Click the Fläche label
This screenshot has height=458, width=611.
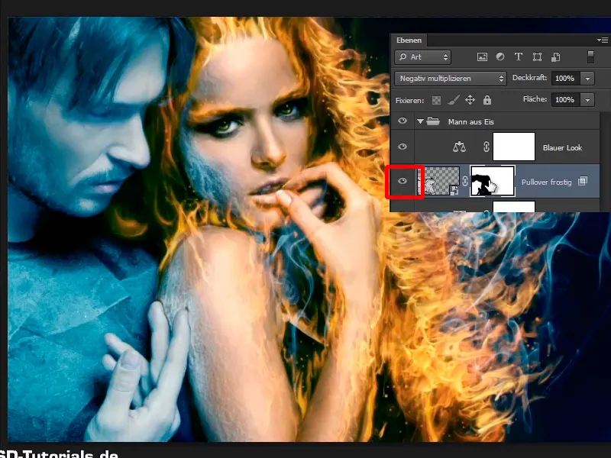pos(535,99)
